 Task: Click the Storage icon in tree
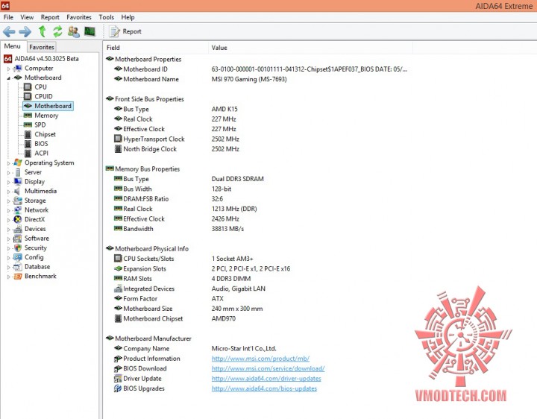coord(18,201)
